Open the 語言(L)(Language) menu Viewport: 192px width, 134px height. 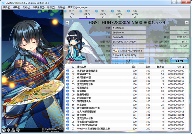[78, 7]
